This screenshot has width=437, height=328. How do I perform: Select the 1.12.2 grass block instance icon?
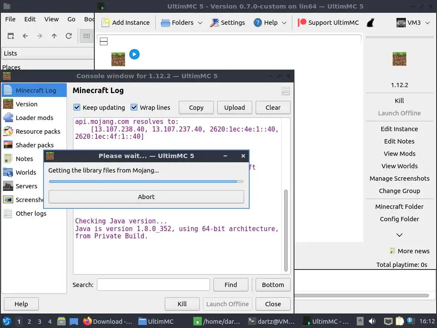pos(118,59)
